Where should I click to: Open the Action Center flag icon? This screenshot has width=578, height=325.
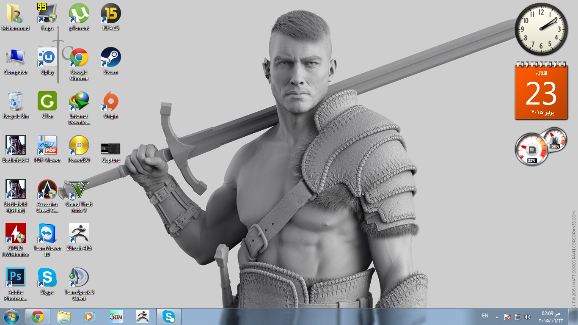pyautogui.click(x=507, y=317)
